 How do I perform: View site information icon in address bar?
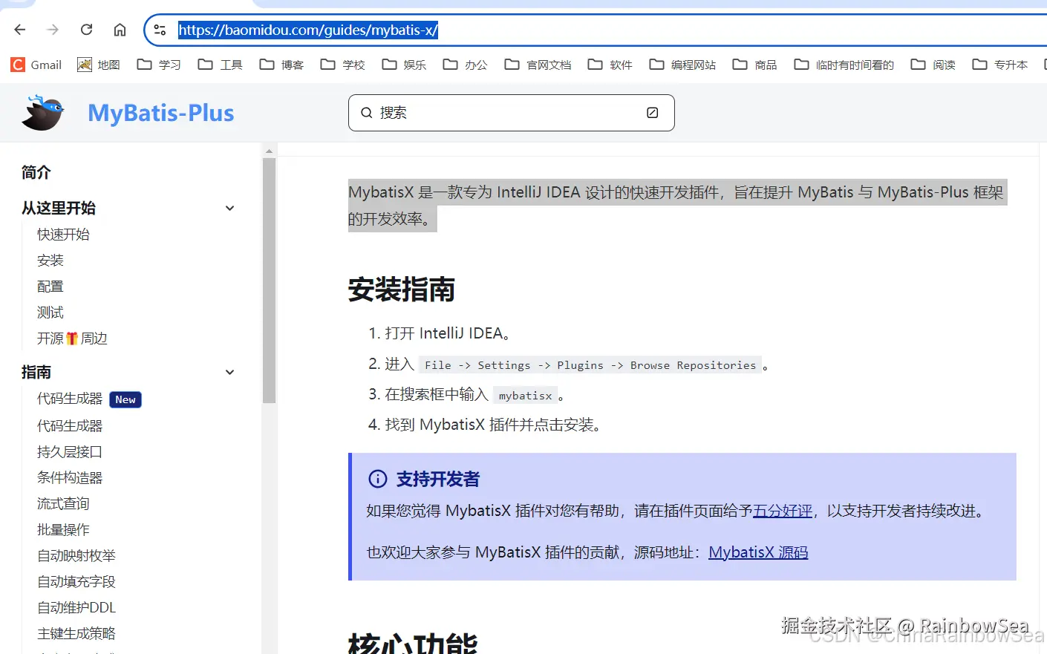(x=160, y=30)
